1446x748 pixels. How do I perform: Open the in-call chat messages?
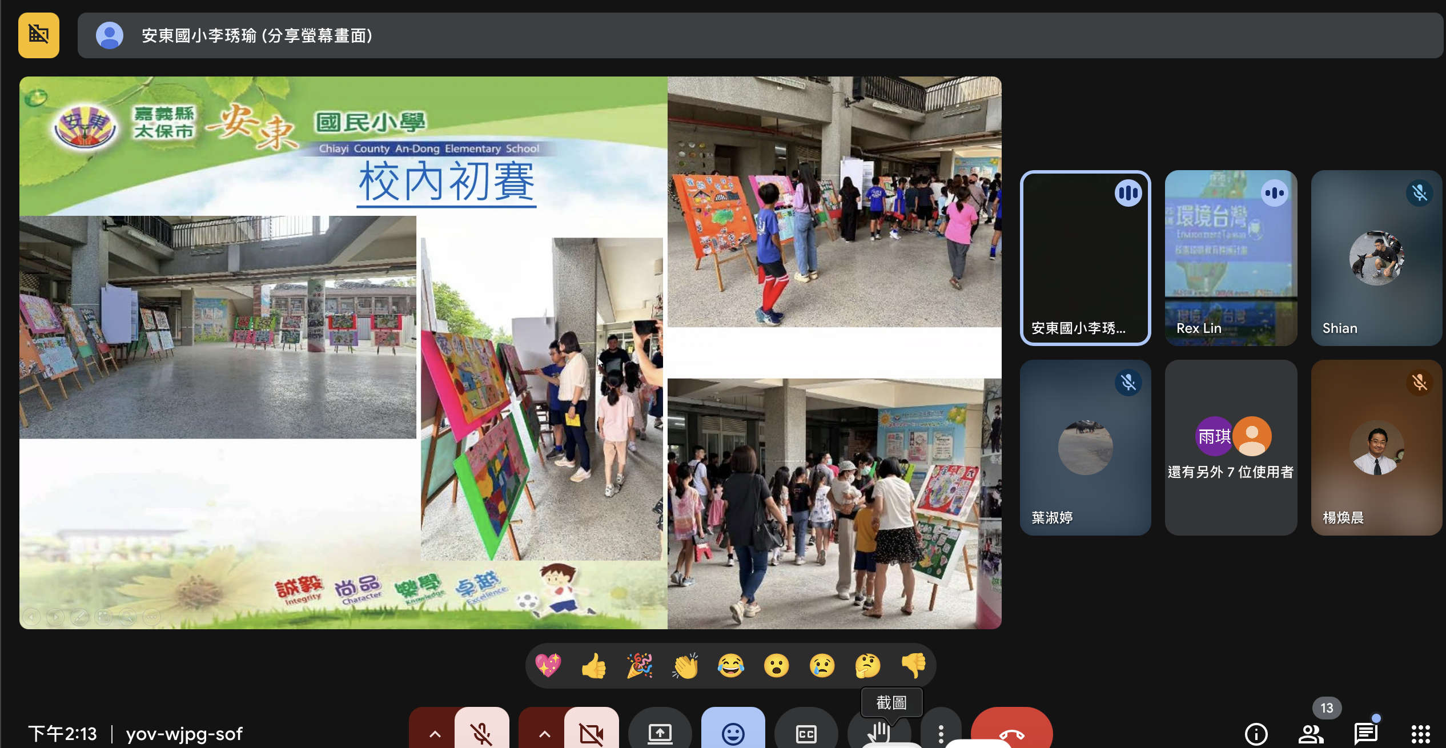point(1365,733)
